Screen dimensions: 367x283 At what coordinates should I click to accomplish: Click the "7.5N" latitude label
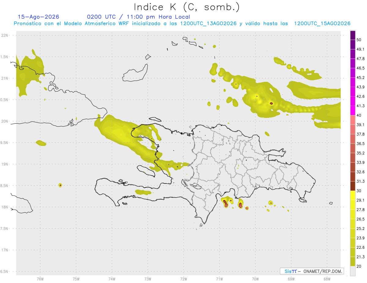click(x=5, y=229)
